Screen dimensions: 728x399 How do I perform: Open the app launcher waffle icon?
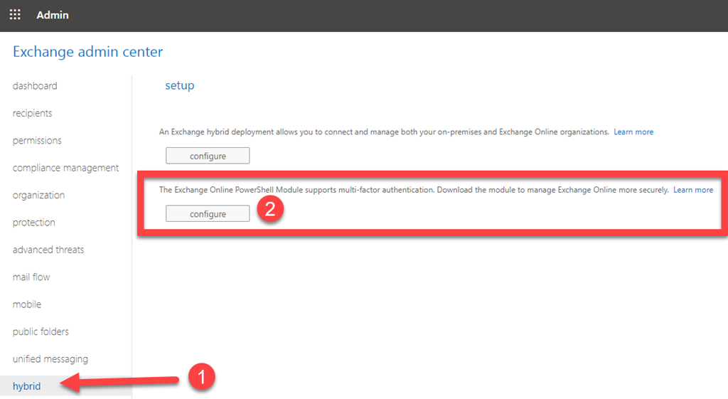click(x=15, y=15)
